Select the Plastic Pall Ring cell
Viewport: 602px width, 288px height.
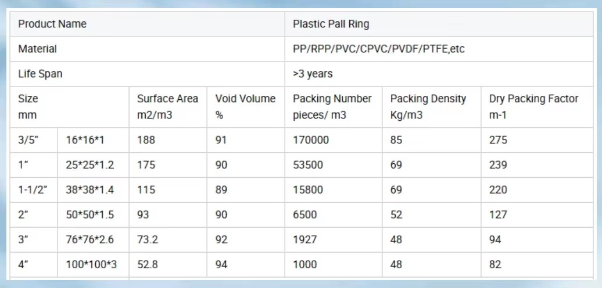point(439,24)
